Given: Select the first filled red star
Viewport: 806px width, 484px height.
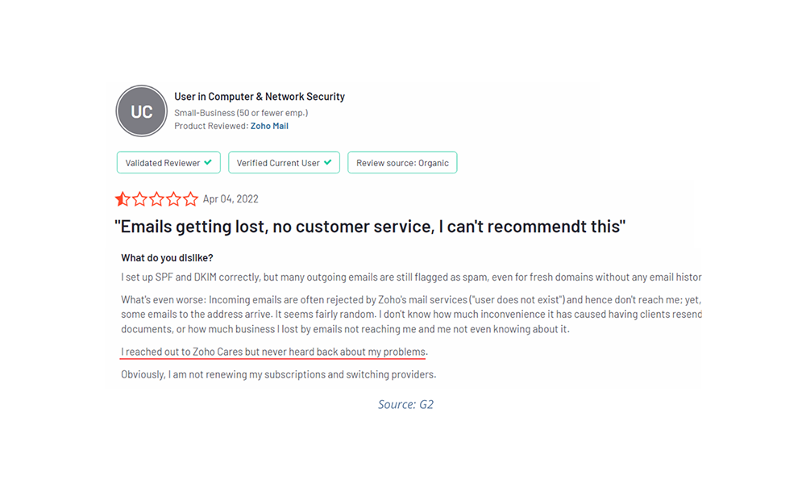Looking at the screenshot, I should click(x=123, y=198).
